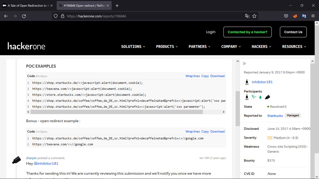Click the first participant avatar
The image size is (319, 179).
click(x=247, y=97)
